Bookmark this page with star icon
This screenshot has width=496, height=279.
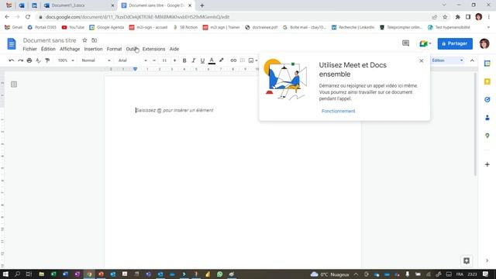pos(445,17)
